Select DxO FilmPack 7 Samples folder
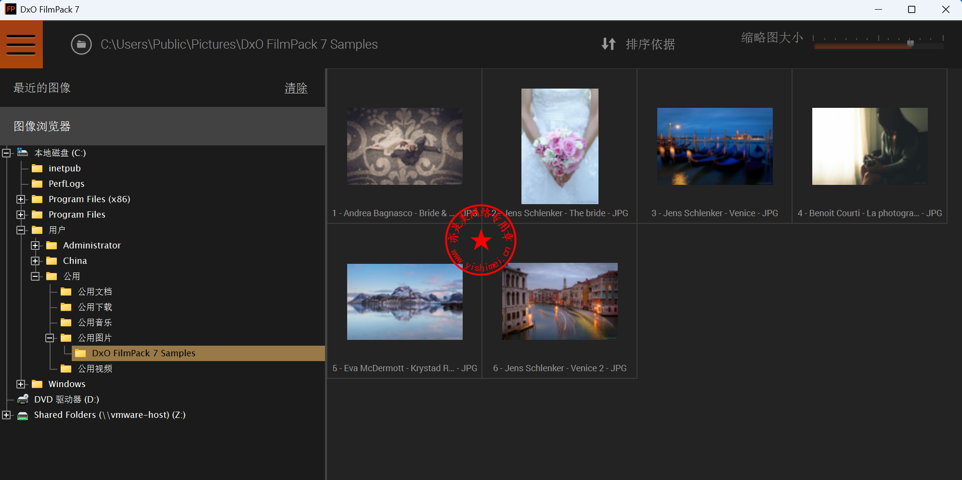The height and width of the screenshot is (480, 962). click(x=143, y=353)
